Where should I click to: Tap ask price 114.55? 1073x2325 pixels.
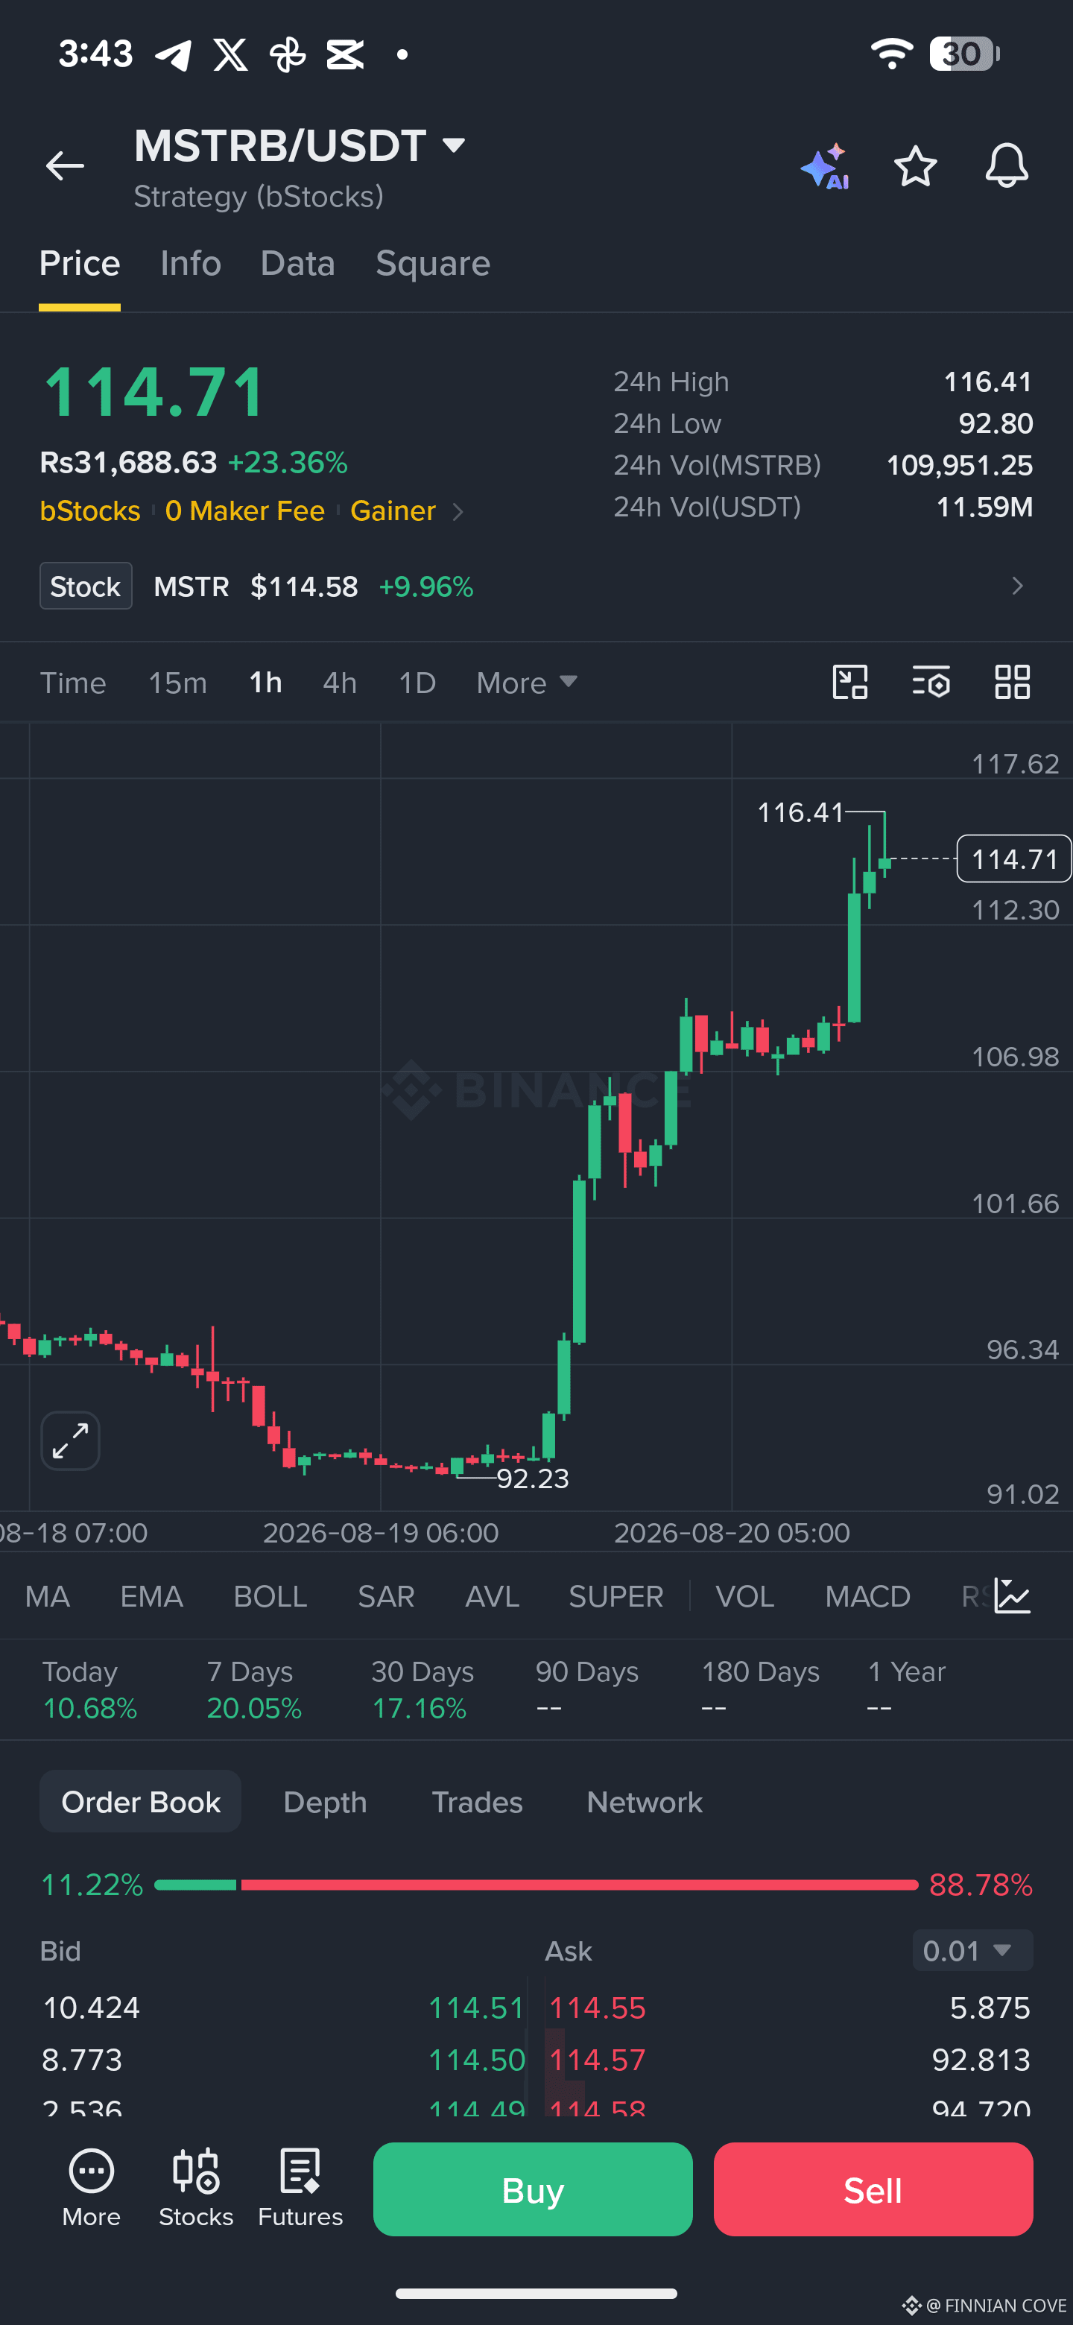tap(598, 2008)
